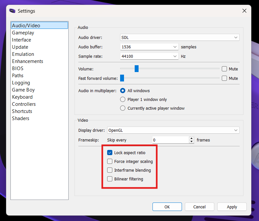Open the Paths settings category
259x221 pixels.
click(39, 76)
